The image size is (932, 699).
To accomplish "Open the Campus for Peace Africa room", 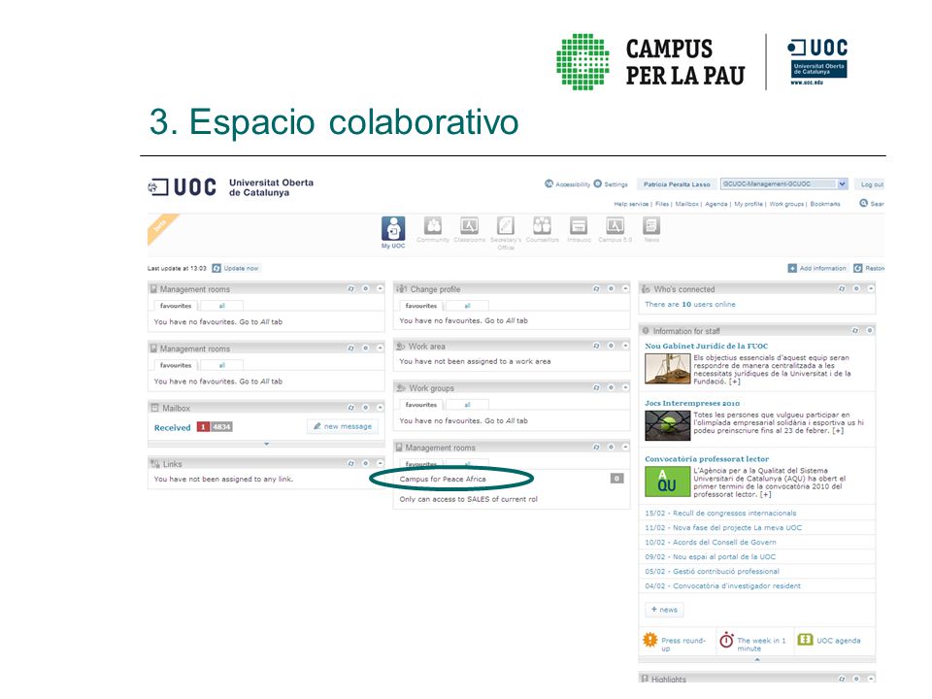I will pyautogui.click(x=443, y=479).
